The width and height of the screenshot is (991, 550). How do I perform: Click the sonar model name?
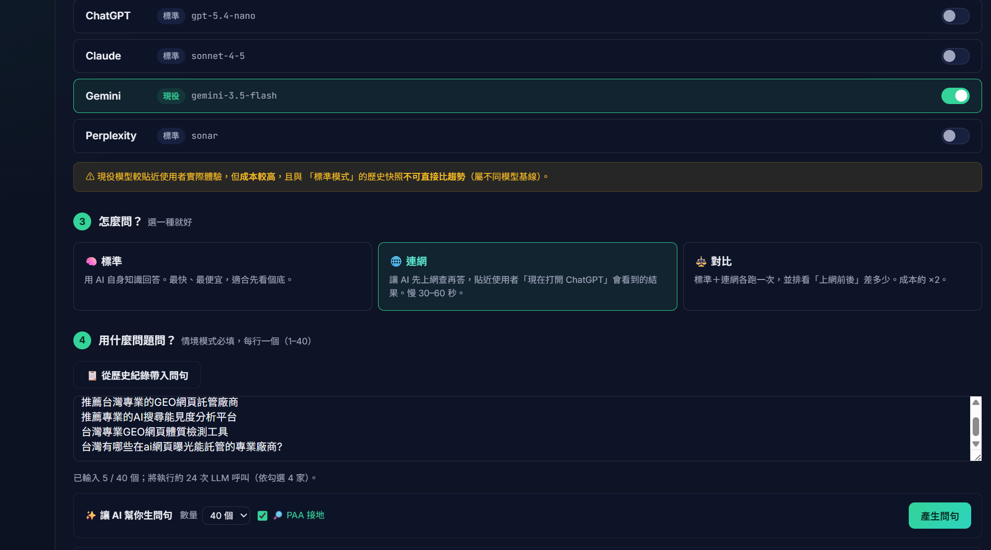click(205, 136)
